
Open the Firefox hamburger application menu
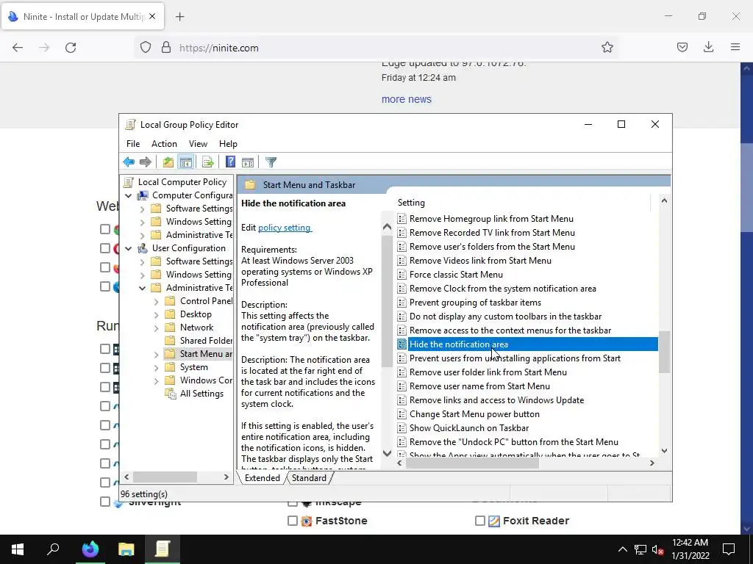tap(735, 47)
